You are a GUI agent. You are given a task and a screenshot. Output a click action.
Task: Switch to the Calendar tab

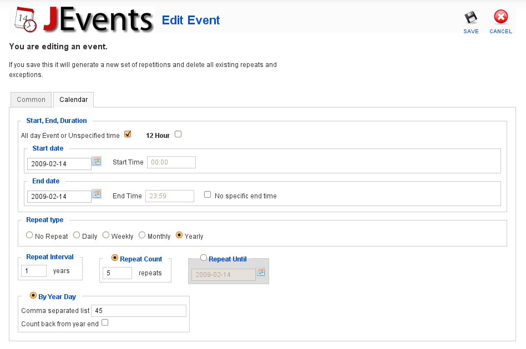coord(73,100)
